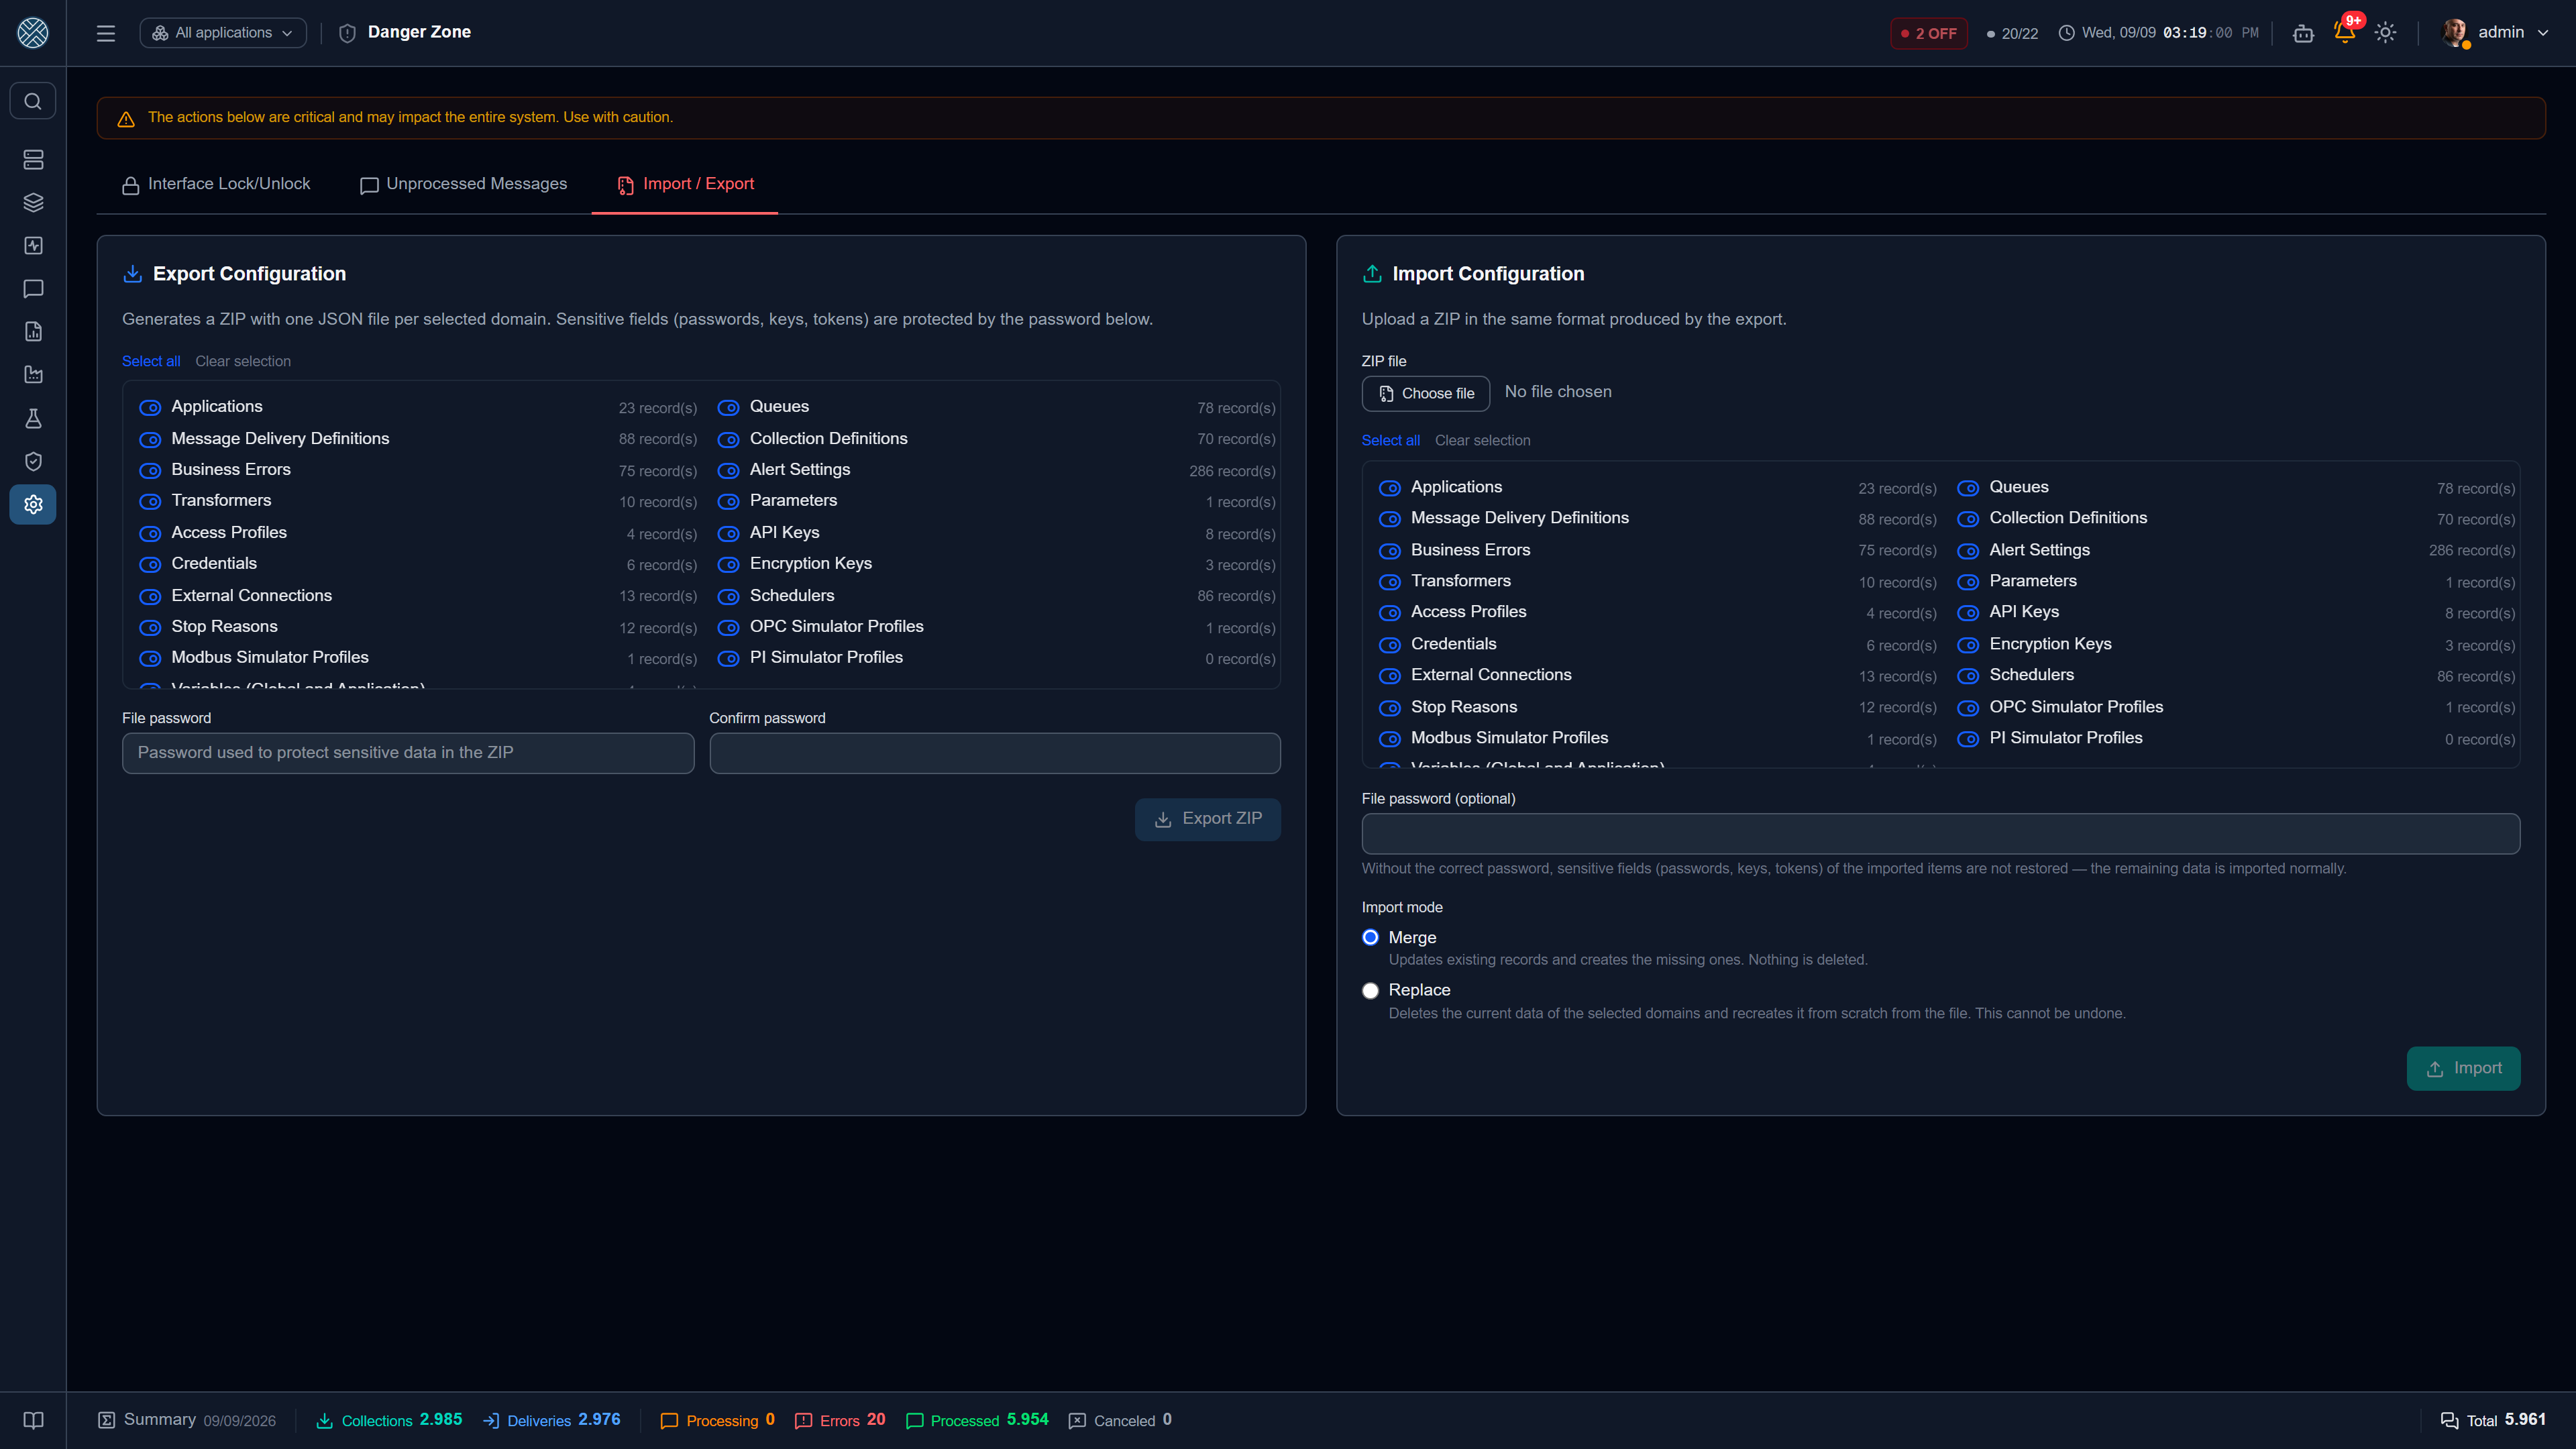The height and width of the screenshot is (1449, 2576).
Task: Click the Errors 20 status entry
Action: [840, 1420]
